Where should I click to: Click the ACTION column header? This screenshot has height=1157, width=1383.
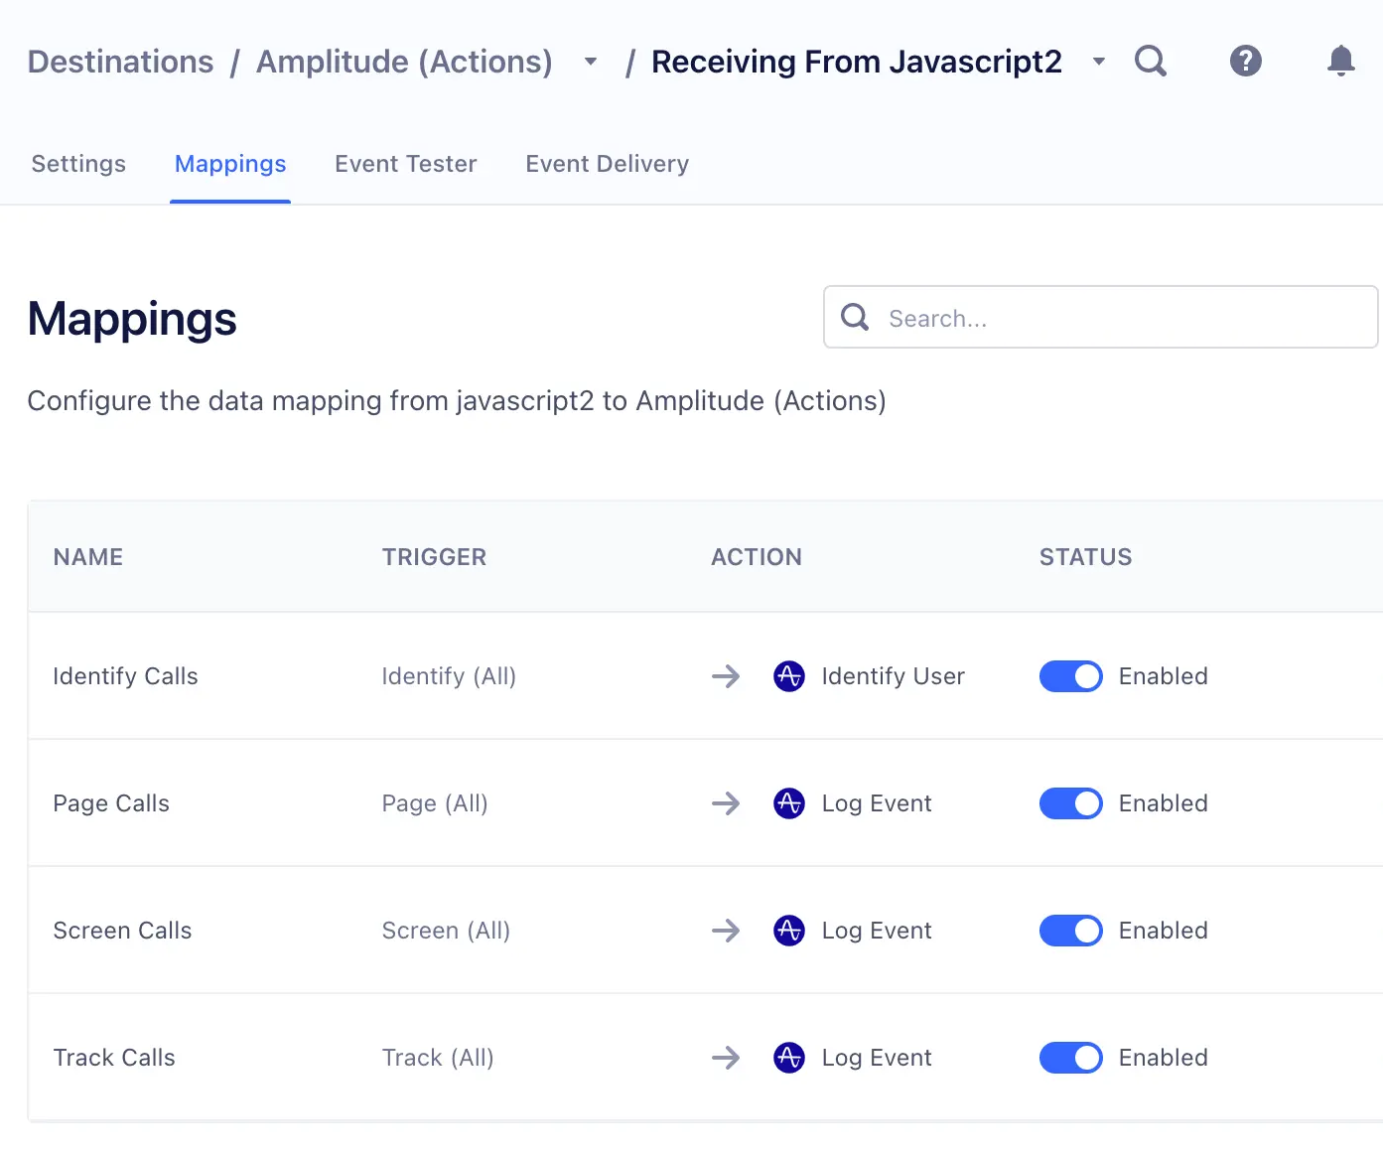[757, 557]
